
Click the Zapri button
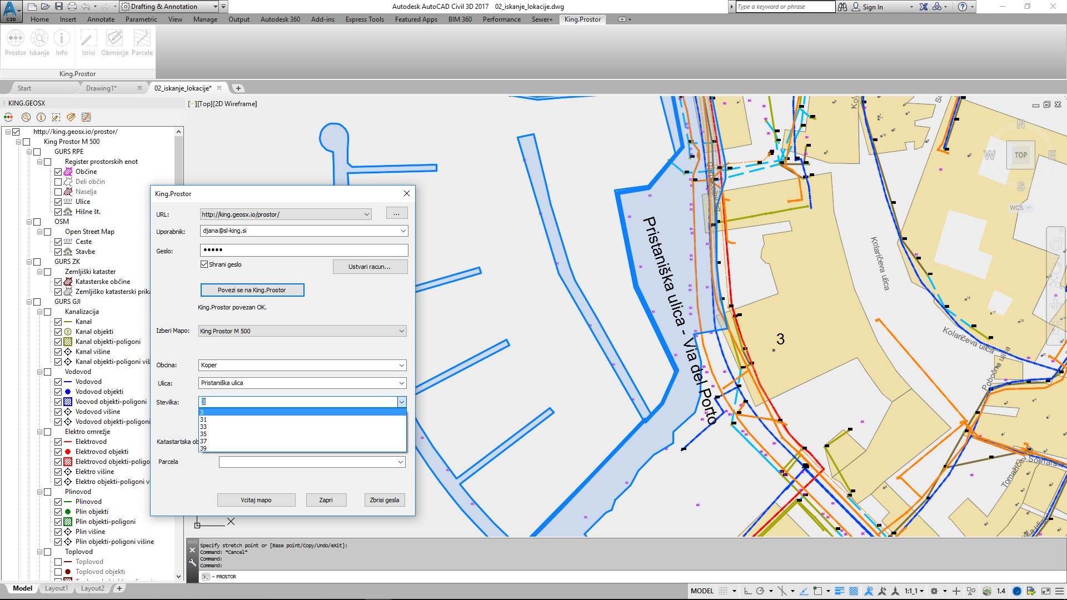[x=326, y=500]
